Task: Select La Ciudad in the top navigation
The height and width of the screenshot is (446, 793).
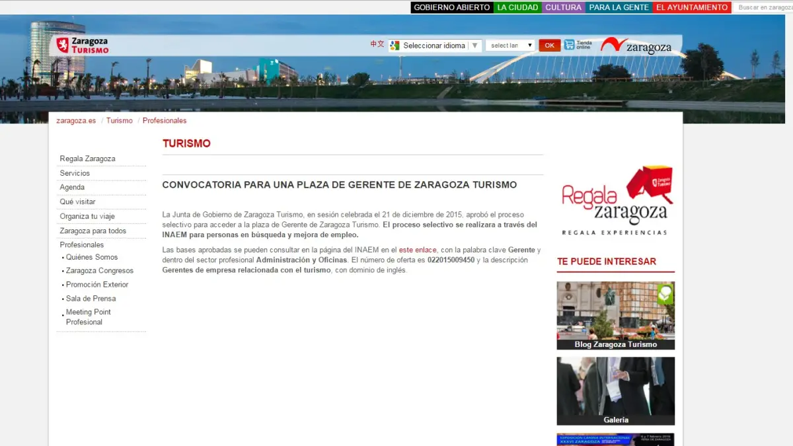Action: pos(517,7)
